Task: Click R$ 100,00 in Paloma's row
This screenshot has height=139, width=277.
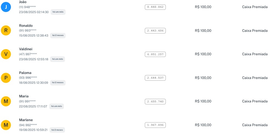Action: 203,78
